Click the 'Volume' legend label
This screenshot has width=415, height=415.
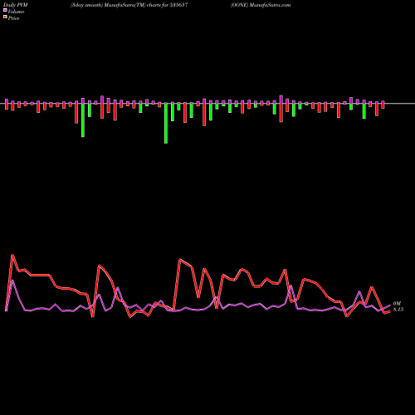point(16,12)
